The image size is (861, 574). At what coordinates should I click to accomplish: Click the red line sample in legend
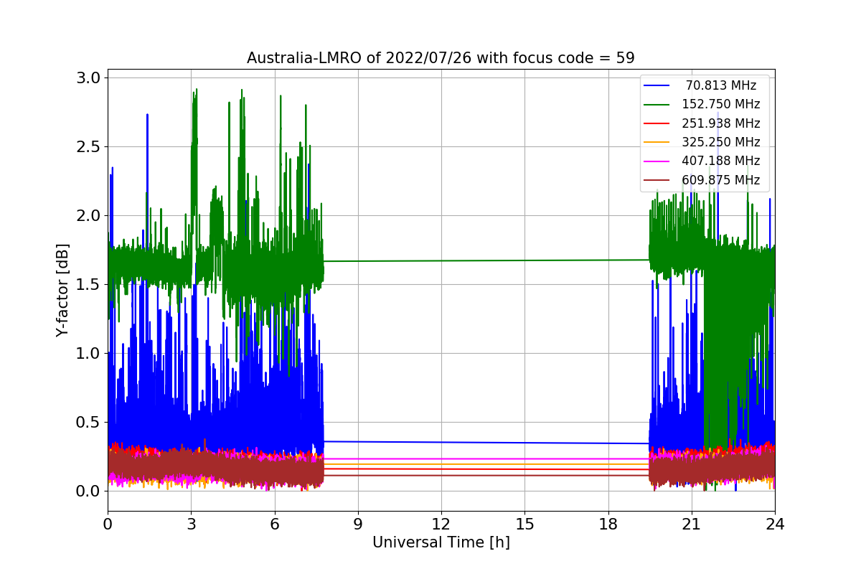tap(657, 123)
